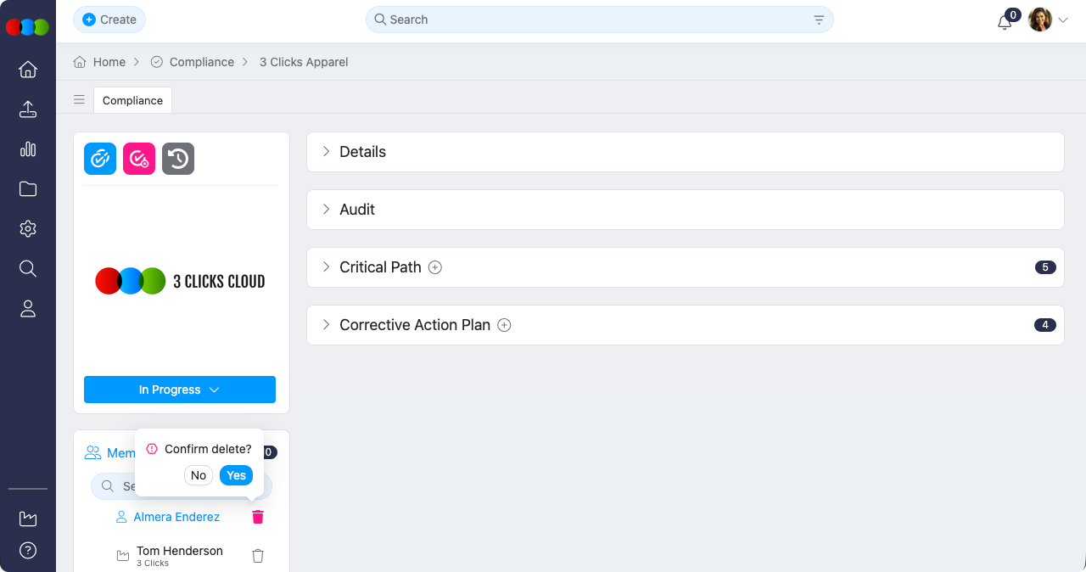Select the Compliance tab
The image size is (1086, 572).
[x=132, y=100]
